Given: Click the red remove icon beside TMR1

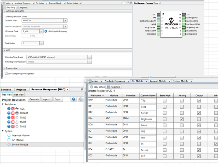Looking at the screenshot, I should [13, 122].
